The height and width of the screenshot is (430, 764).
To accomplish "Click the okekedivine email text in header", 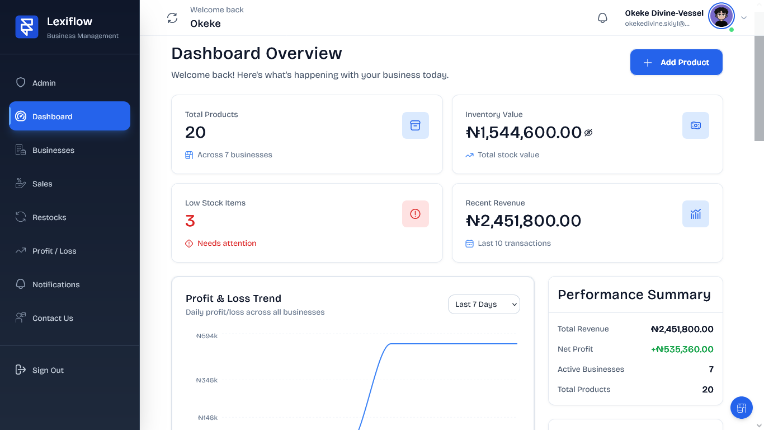I will coord(657,24).
